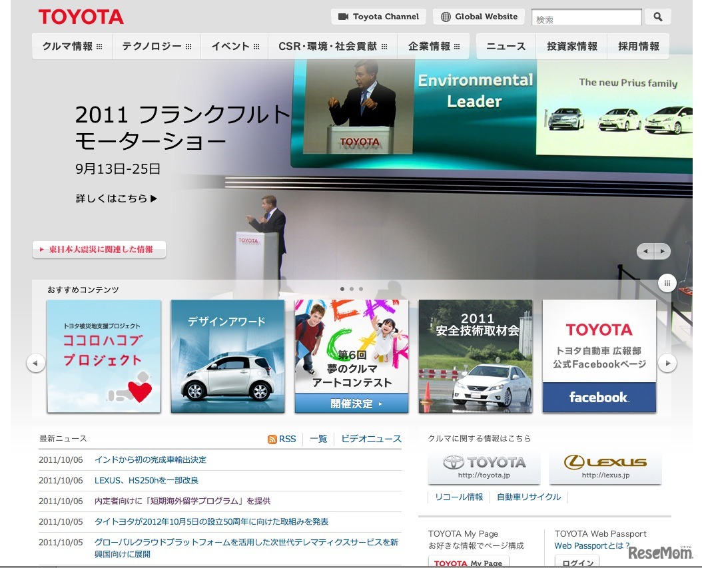Screen dimensions: 702x568
Task: Open the 2011 安全技術取材会 thumbnail
Action: pos(476,356)
